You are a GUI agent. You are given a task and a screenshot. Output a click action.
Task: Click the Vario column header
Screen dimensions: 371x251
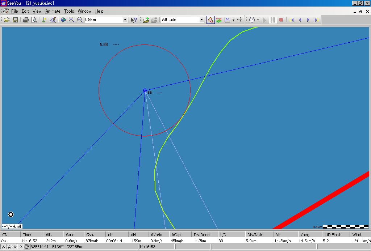pos(74,235)
